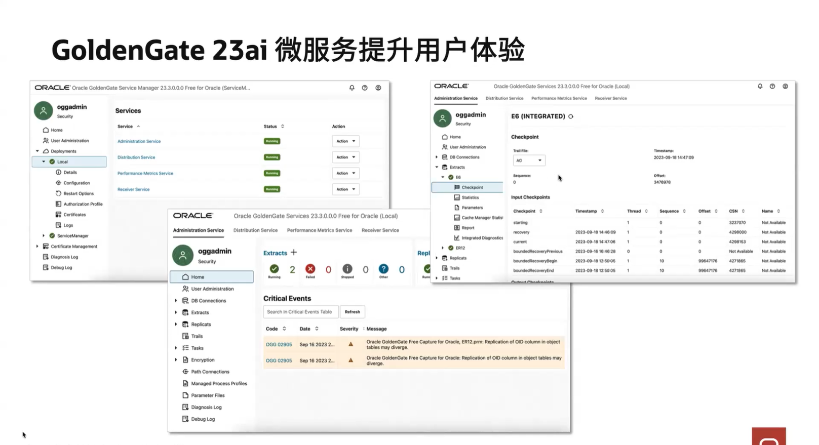Open OGG 02905 code for the ER12.prm event

279,344
